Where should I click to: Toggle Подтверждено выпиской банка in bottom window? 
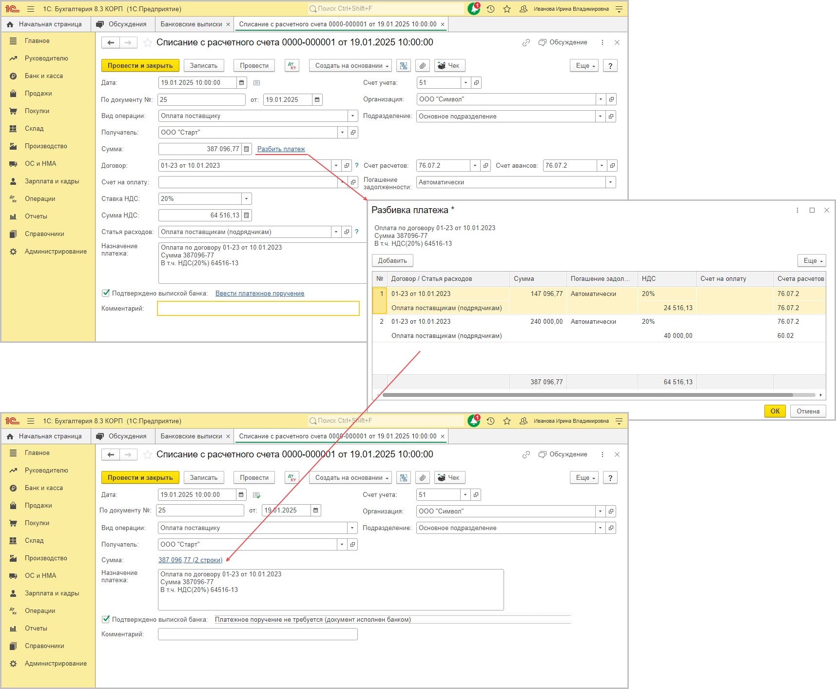tap(106, 619)
